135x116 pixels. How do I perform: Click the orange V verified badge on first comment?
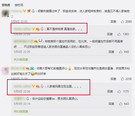point(25,11)
